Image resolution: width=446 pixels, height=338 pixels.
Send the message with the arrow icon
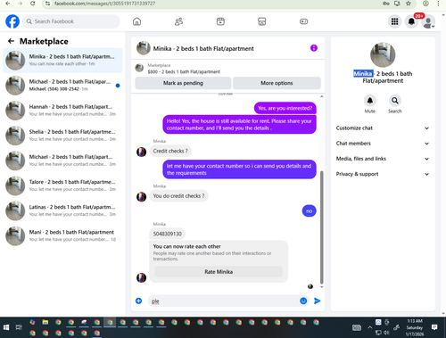(318, 301)
